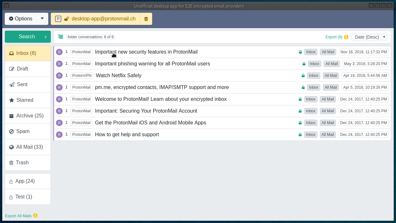The image size is (396, 223).
Task: Open the Test (1) label folder
Action: tap(28, 197)
